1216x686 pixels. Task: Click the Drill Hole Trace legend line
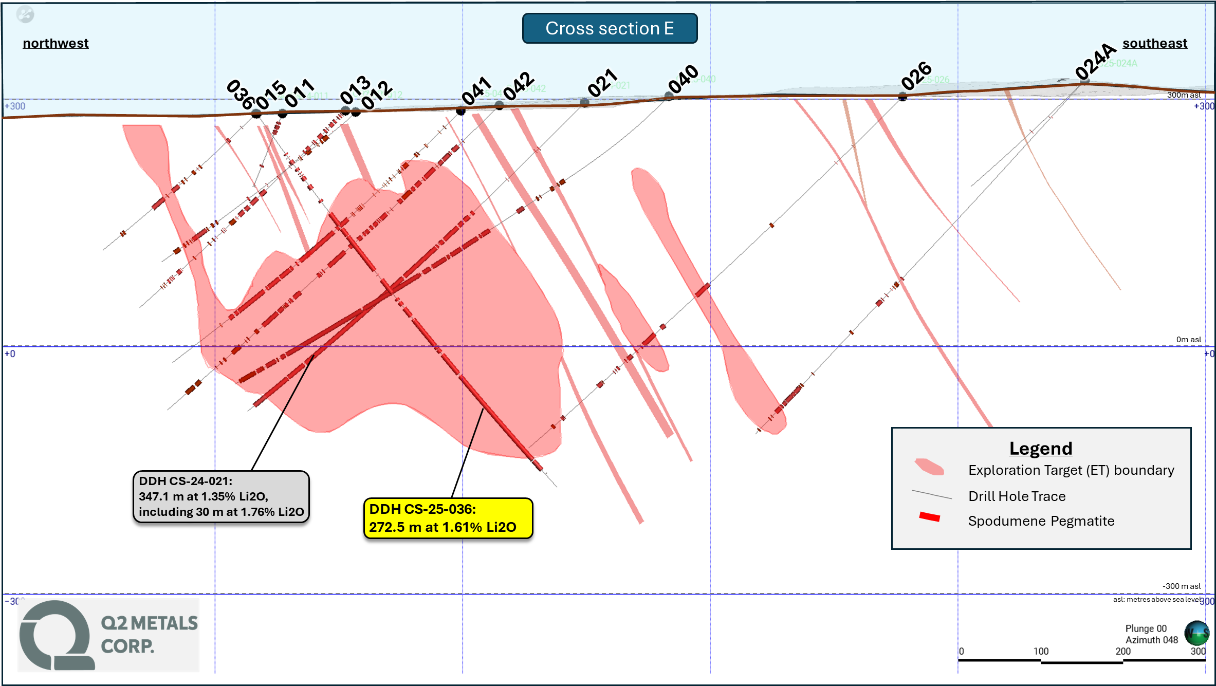click(931, 495)
